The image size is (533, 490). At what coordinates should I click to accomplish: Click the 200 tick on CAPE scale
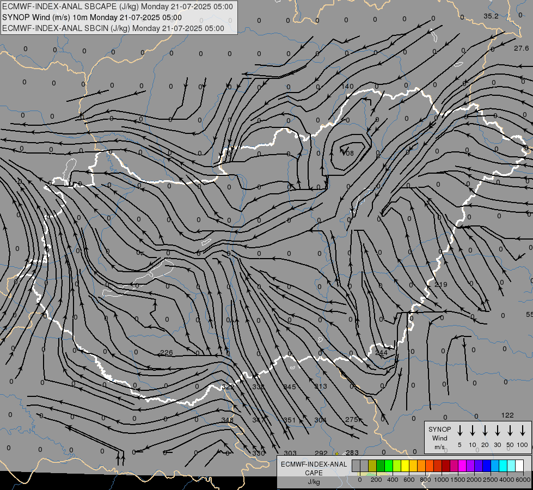point(376,480)
